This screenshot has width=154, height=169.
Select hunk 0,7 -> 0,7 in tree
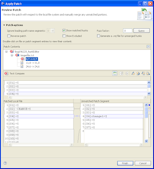[x=32, y=59]
